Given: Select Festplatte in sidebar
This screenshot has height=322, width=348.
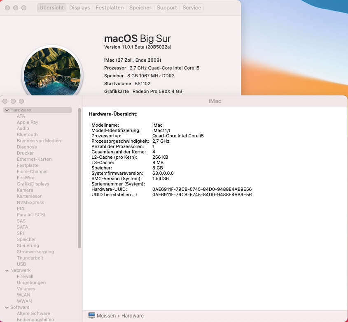Looking at the screenshot, I should tap(28, 166).
